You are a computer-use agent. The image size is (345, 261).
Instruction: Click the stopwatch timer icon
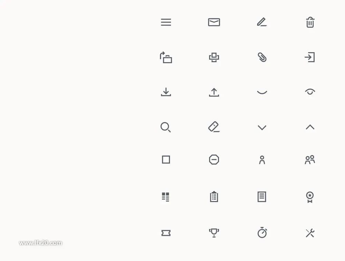(262, 232)
